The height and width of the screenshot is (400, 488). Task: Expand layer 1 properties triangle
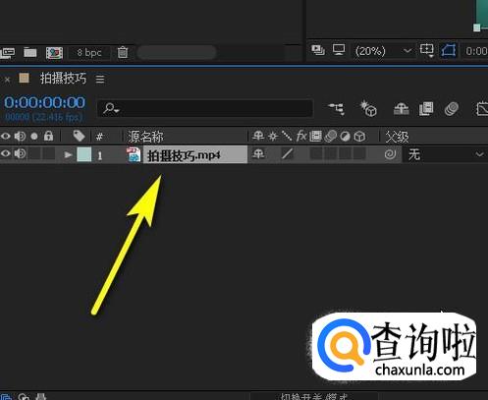pos(68,154)
